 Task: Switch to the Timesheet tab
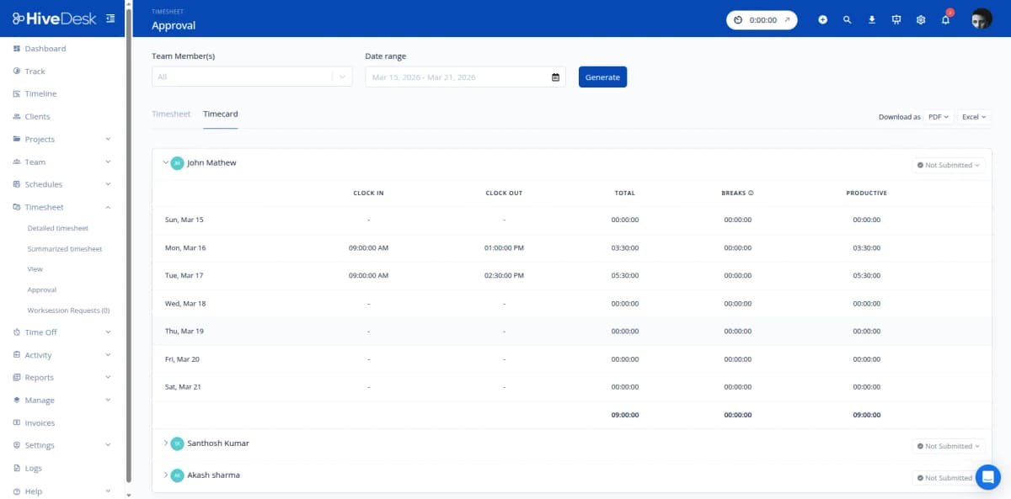(x=171, y=114)
